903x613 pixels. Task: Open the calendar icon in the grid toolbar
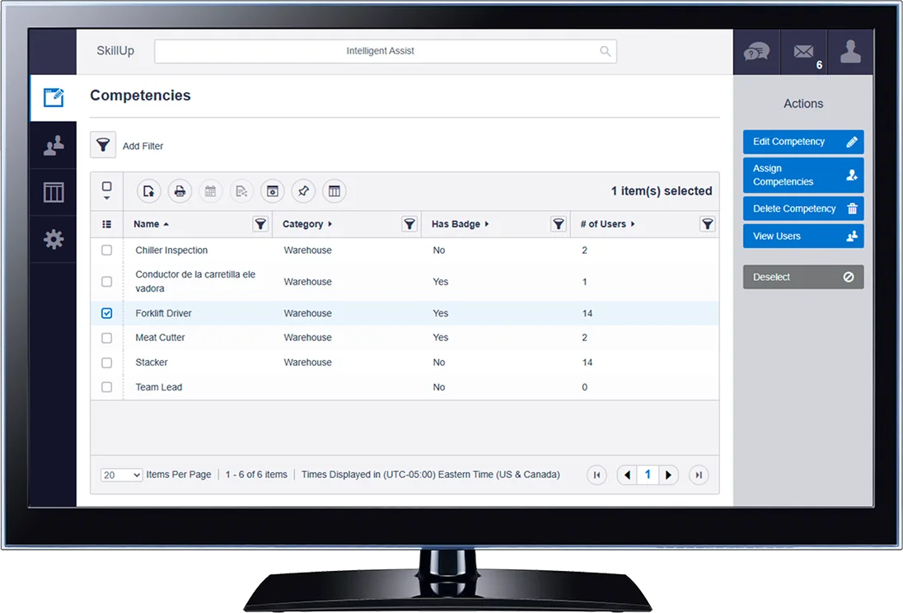click(210, 190)
